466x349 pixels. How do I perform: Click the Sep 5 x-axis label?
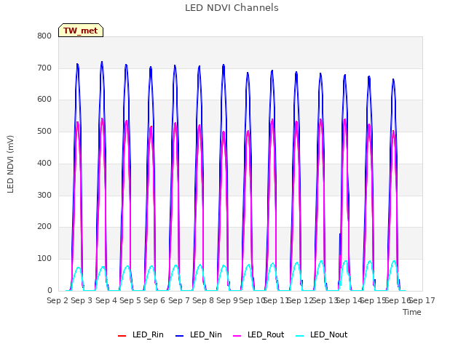click(130, 300)
